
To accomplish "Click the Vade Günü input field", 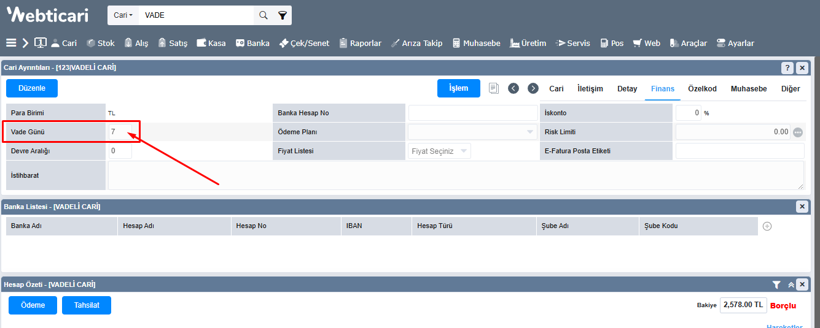I will pos(120,132).
